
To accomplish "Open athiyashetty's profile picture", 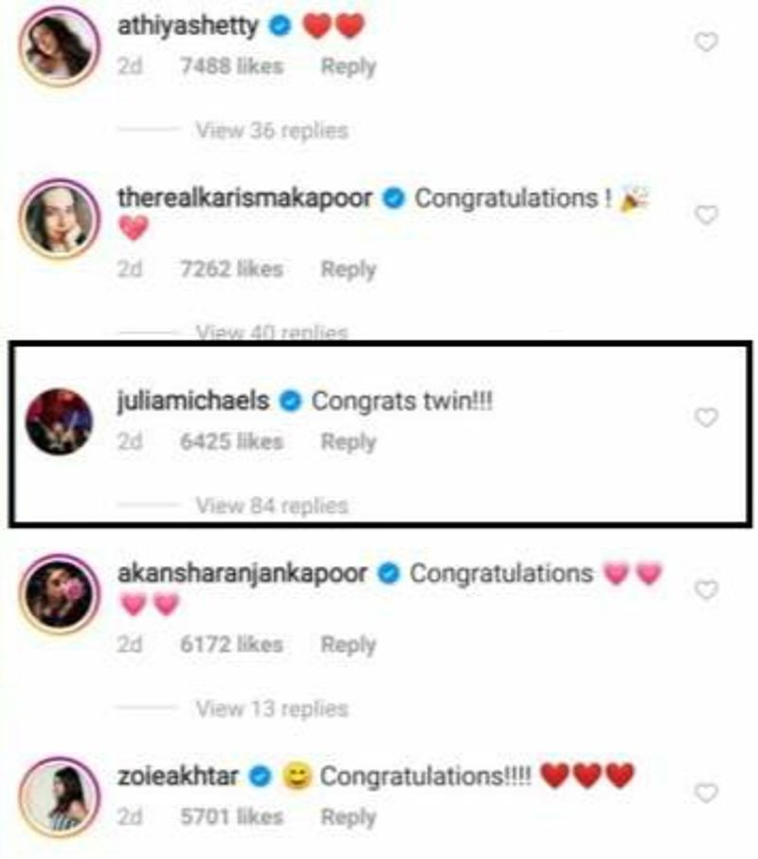I will pyautogui.click(x=59, y=46).
